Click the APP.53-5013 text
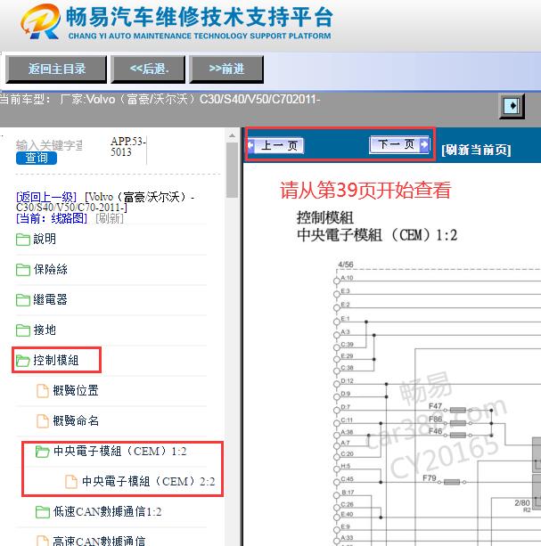Screen dimensions: 541x546 (127, 147)
